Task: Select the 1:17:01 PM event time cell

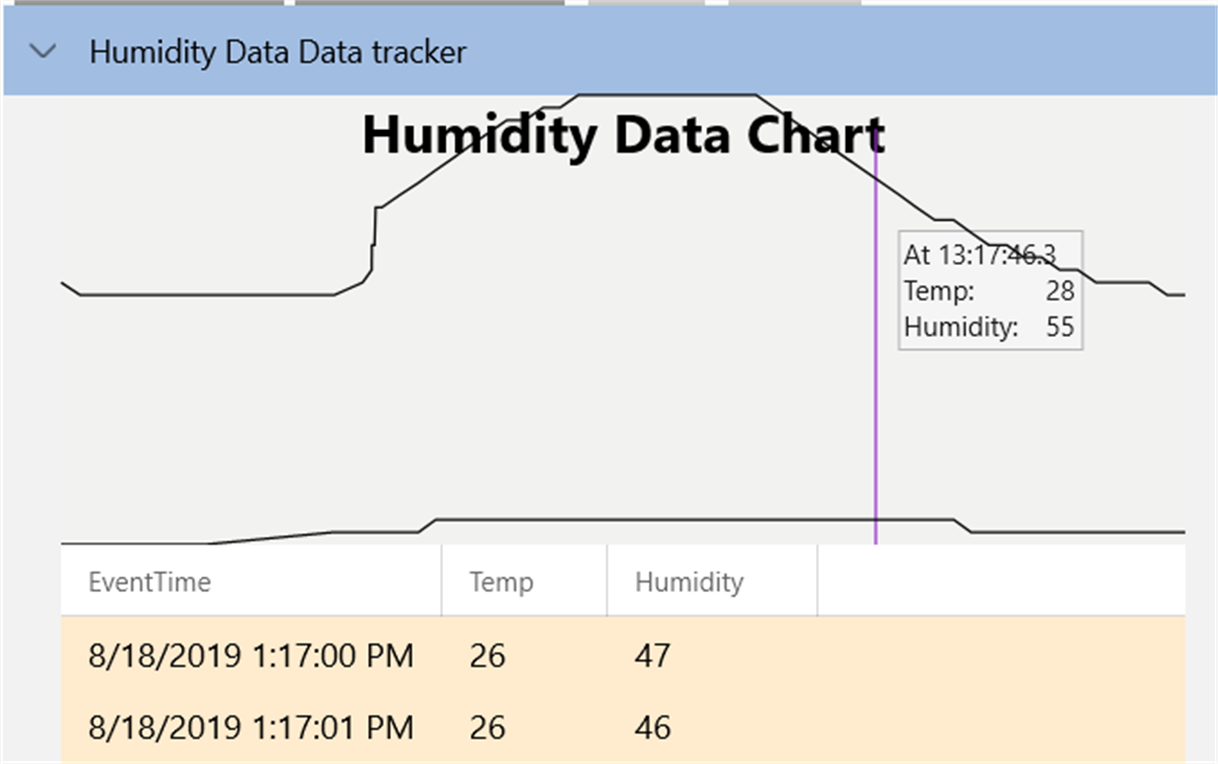Action: [251, 727]
